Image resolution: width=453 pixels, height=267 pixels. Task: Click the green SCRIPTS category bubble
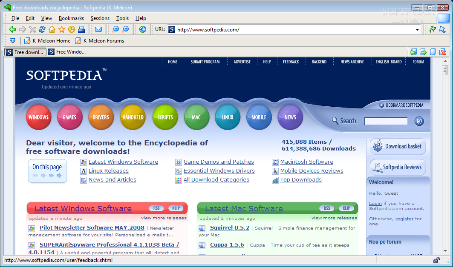165,117
